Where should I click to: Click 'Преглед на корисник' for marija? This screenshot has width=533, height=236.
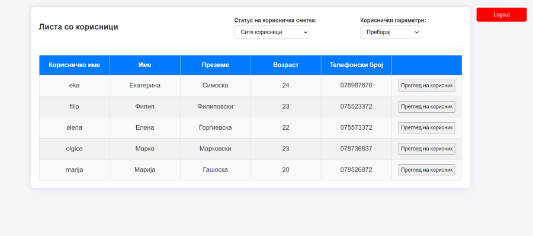(x=426, y=170)
